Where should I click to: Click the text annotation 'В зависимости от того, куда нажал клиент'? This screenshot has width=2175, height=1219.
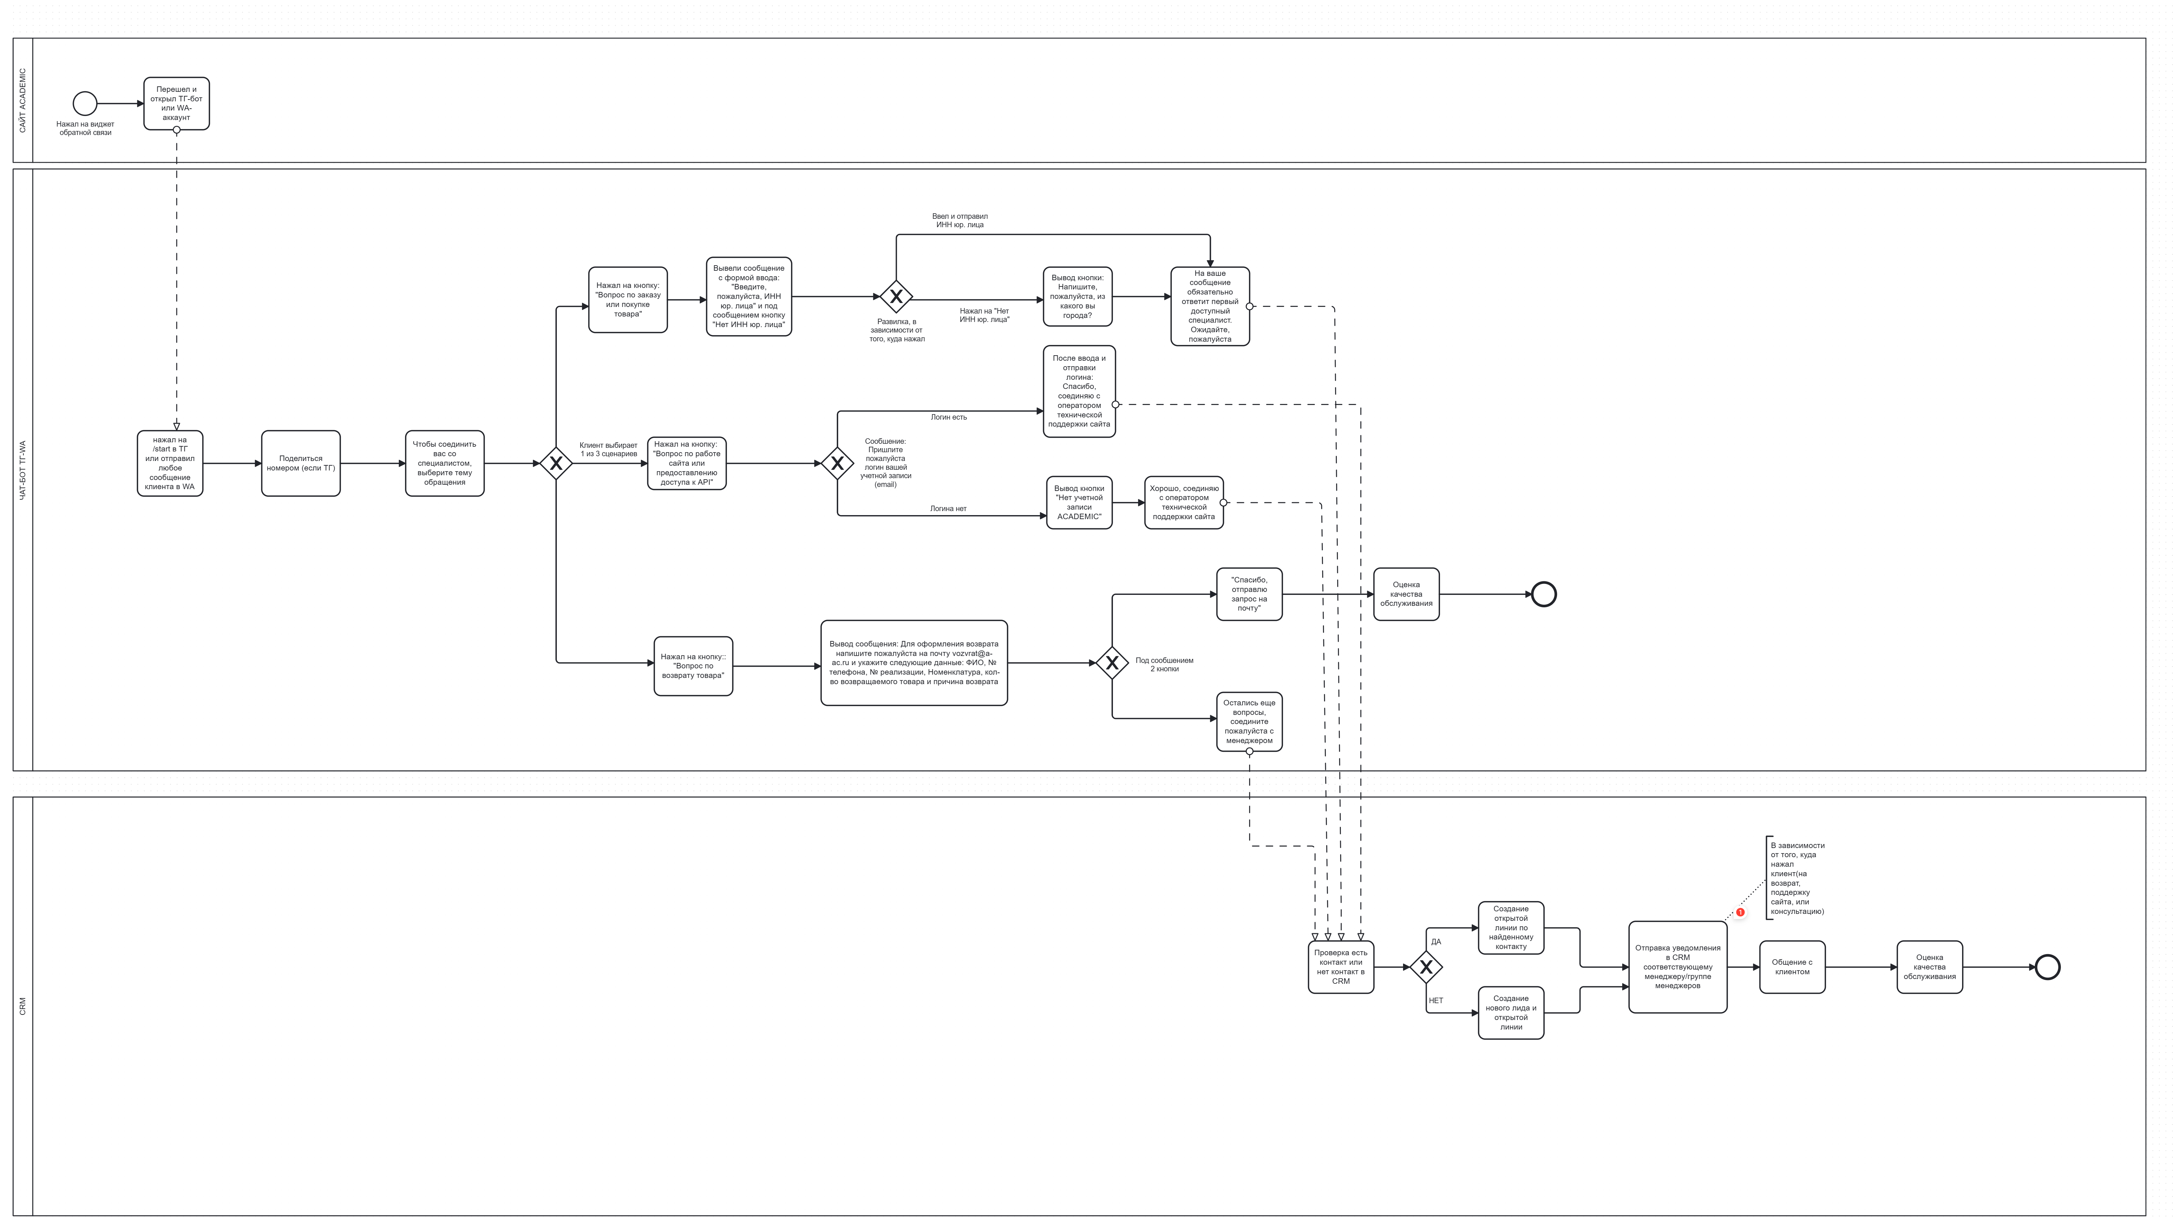click(x=1797, y=878)
